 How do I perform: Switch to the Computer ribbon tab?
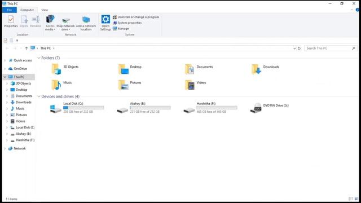tap(27, 10)
